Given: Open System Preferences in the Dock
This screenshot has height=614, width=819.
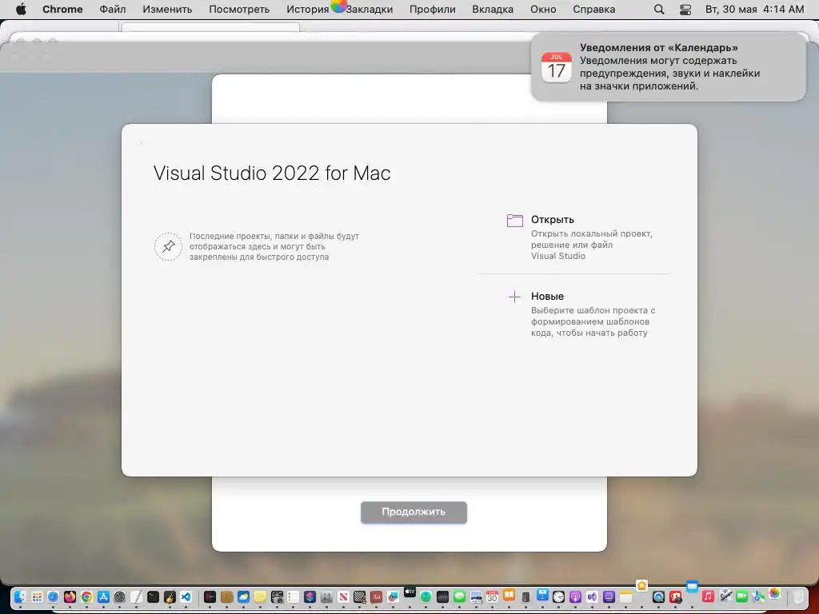Looking at the screenshot, I should click(120, 596).
